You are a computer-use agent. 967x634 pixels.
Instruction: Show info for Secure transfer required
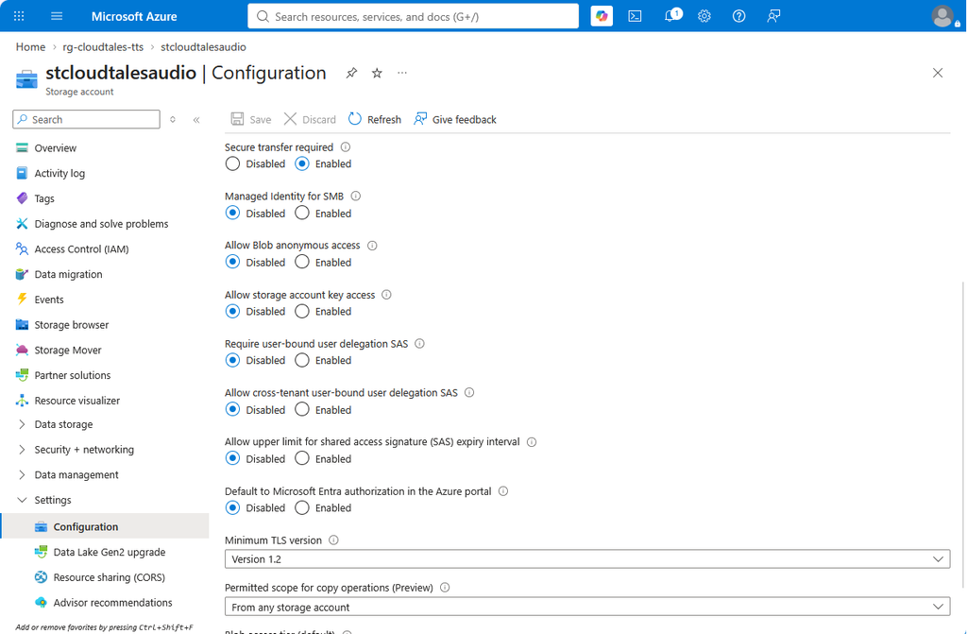pyautogui.click(x=346, y=146)
